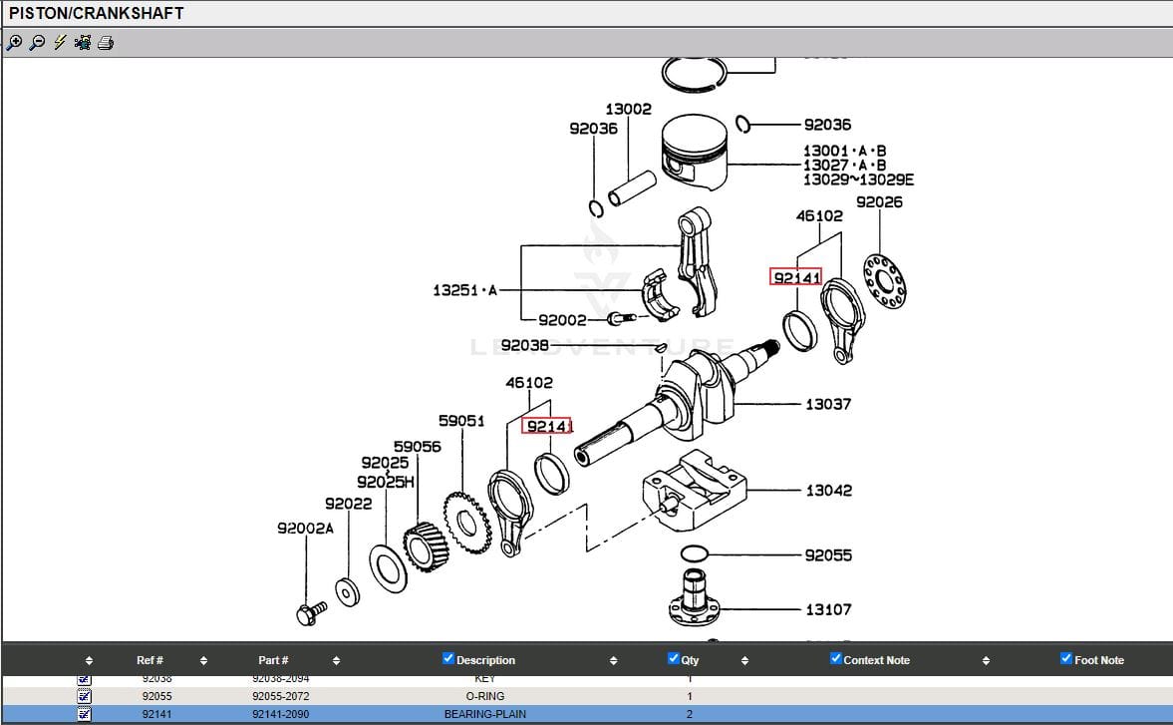Click the row icon for BEARING-PLAIN 92141
Viewport: 1173px width, 725px height.
84,714
